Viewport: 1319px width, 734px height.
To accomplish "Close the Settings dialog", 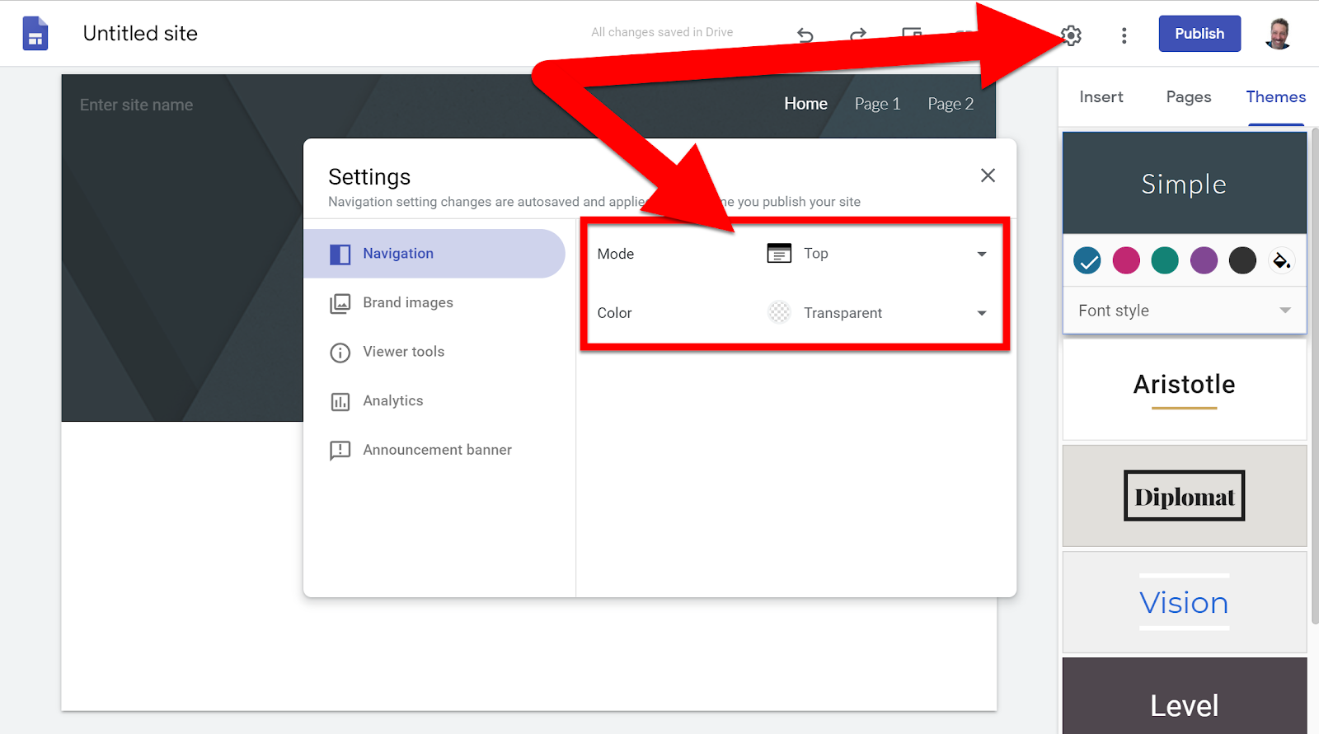I will point(988,175).
